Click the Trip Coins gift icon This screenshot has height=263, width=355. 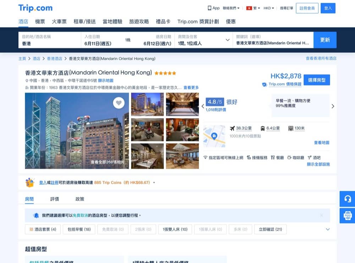click(x=30, y=183)
